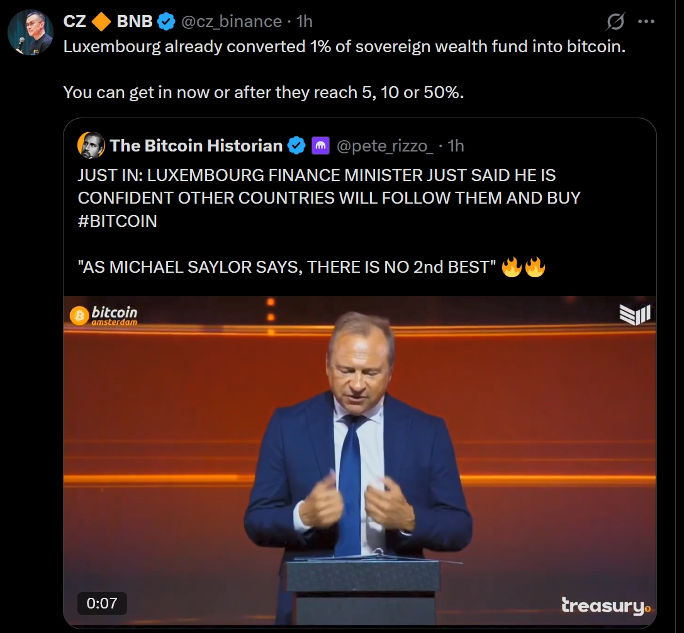Click The Bitcoin Historian's avatar

91,146
